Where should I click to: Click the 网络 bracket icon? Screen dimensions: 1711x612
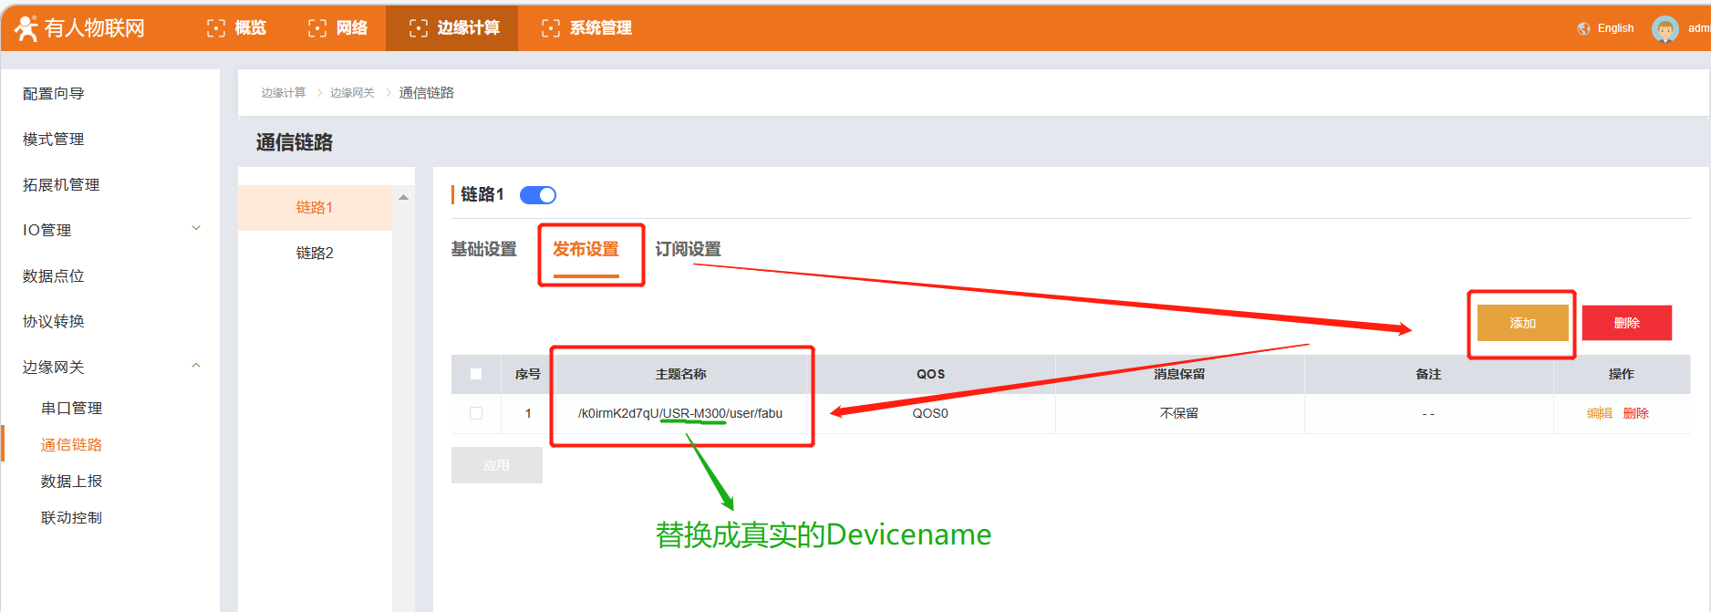pyautogui.click(x=316, y=28)
